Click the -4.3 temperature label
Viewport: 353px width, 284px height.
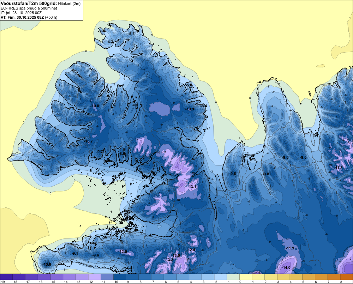tap(110, 42)
